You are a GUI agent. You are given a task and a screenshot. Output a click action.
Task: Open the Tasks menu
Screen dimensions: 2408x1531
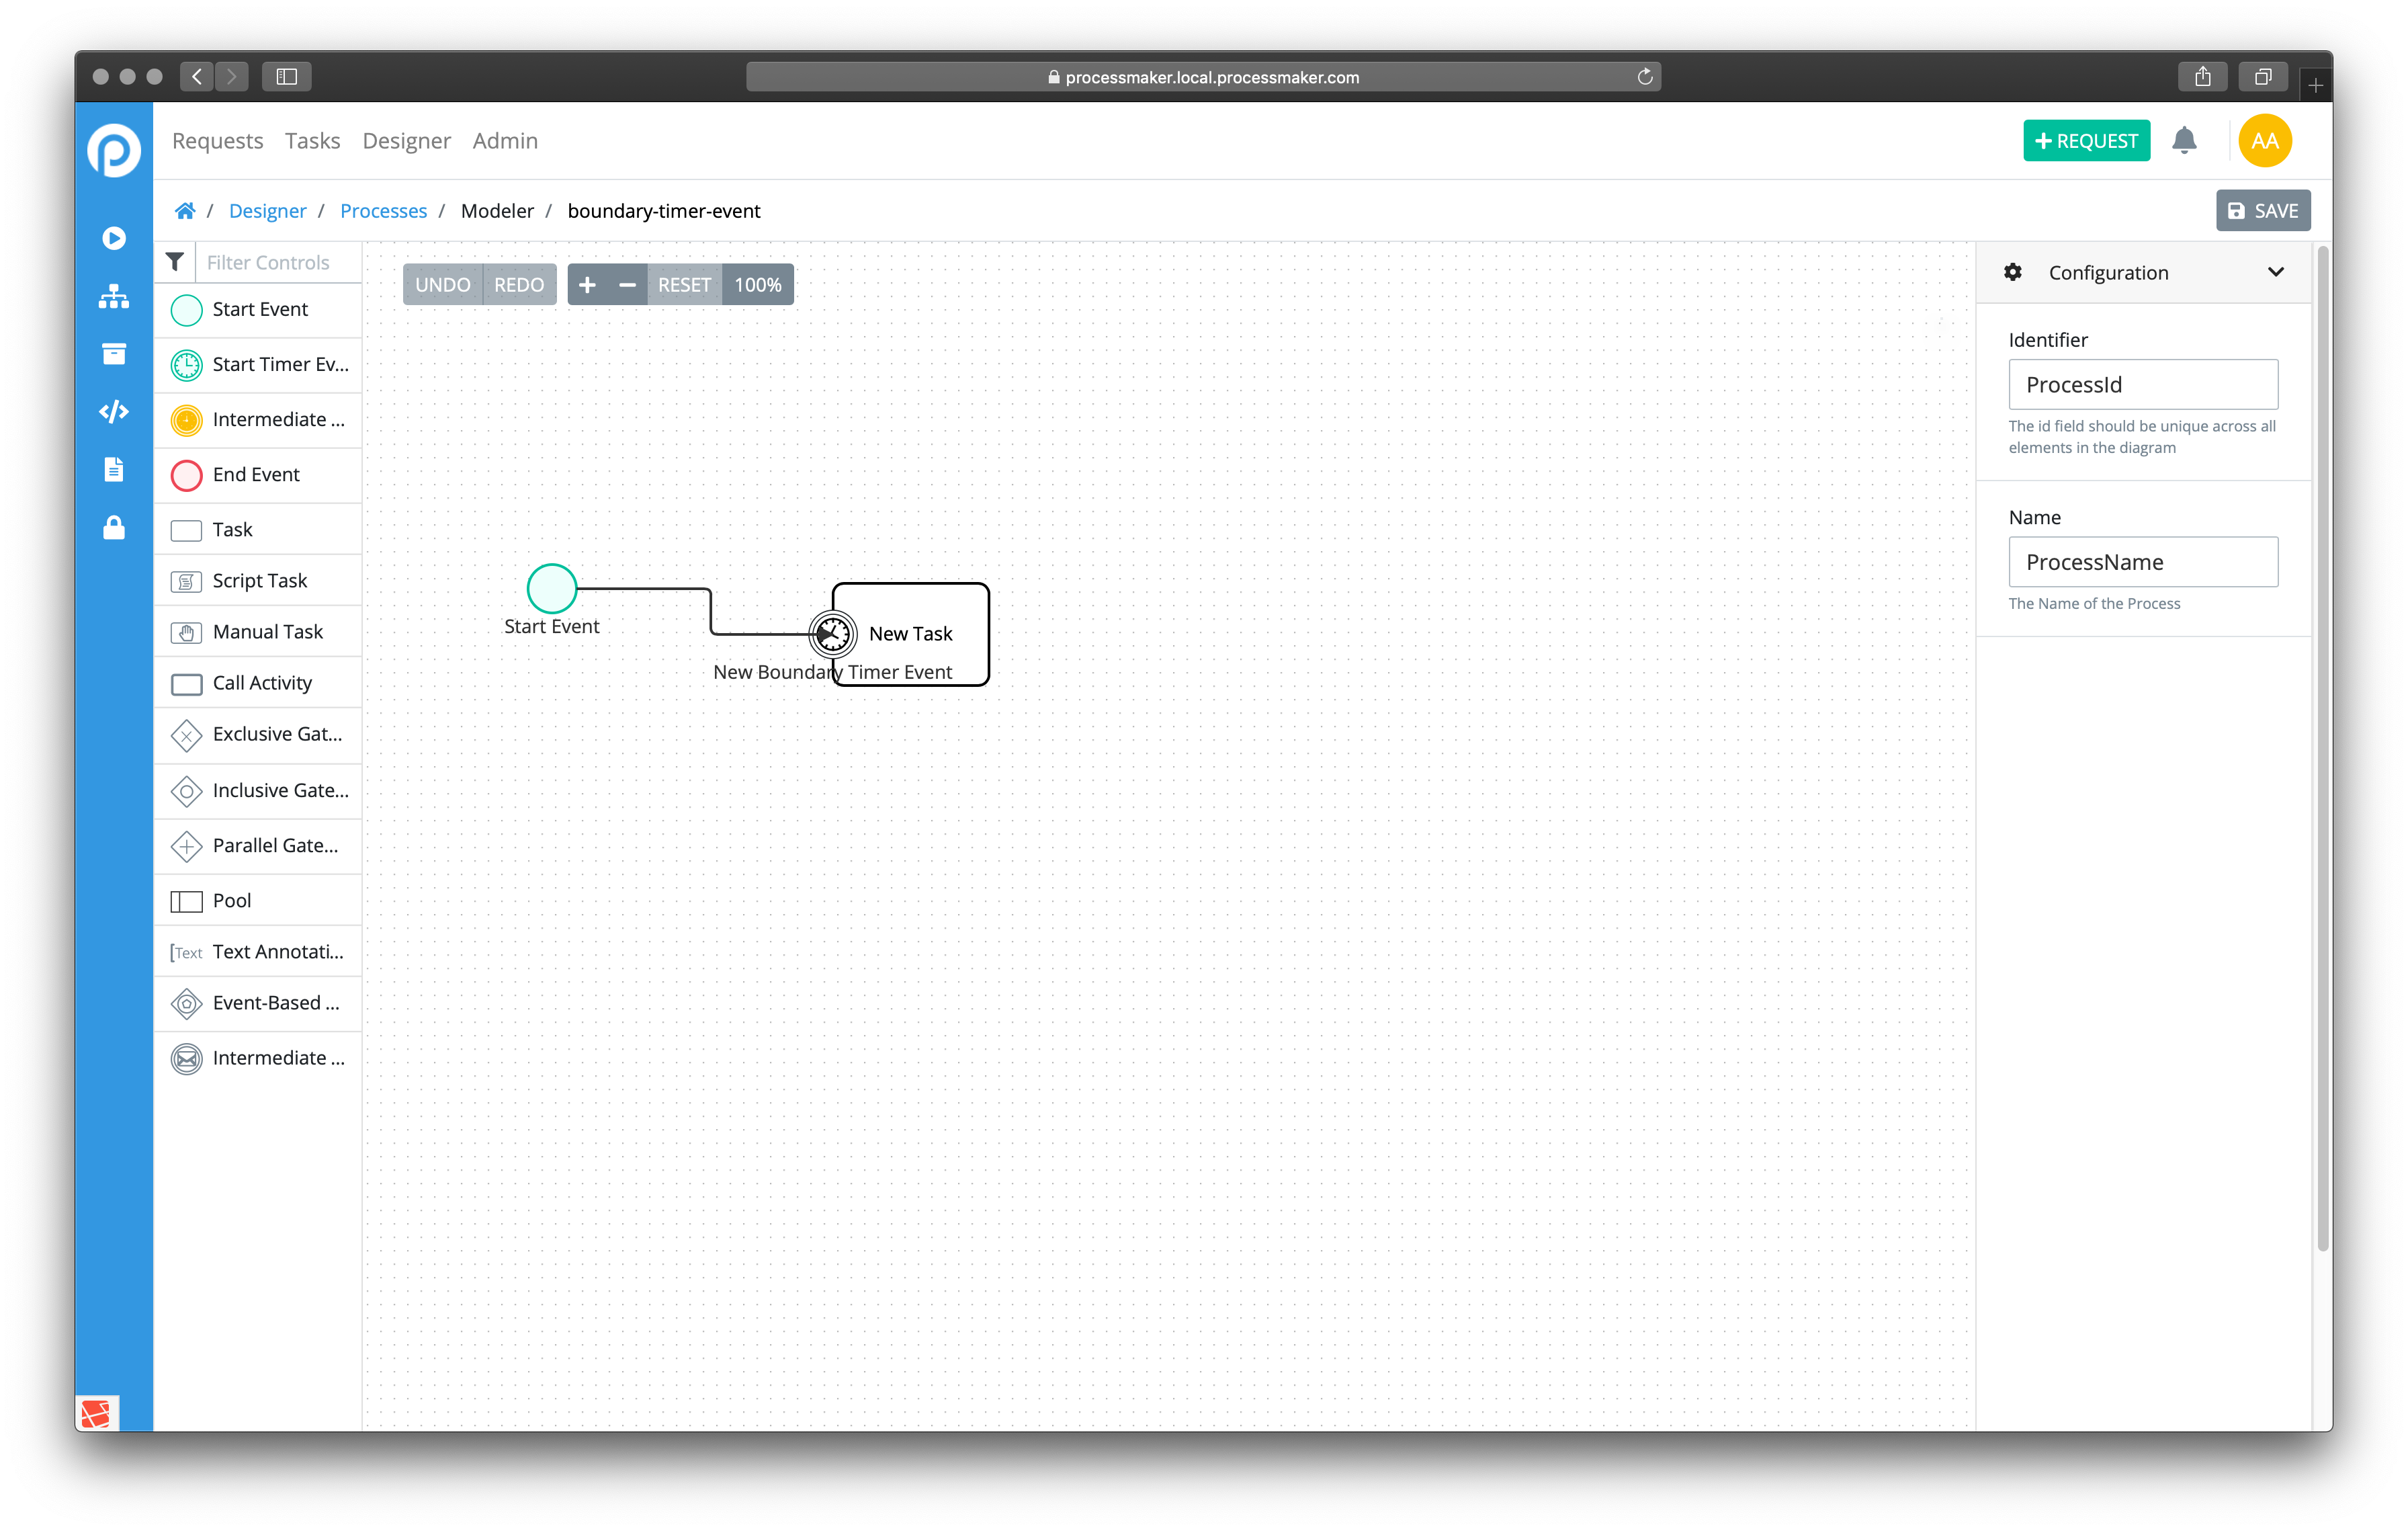coord(312,141)
